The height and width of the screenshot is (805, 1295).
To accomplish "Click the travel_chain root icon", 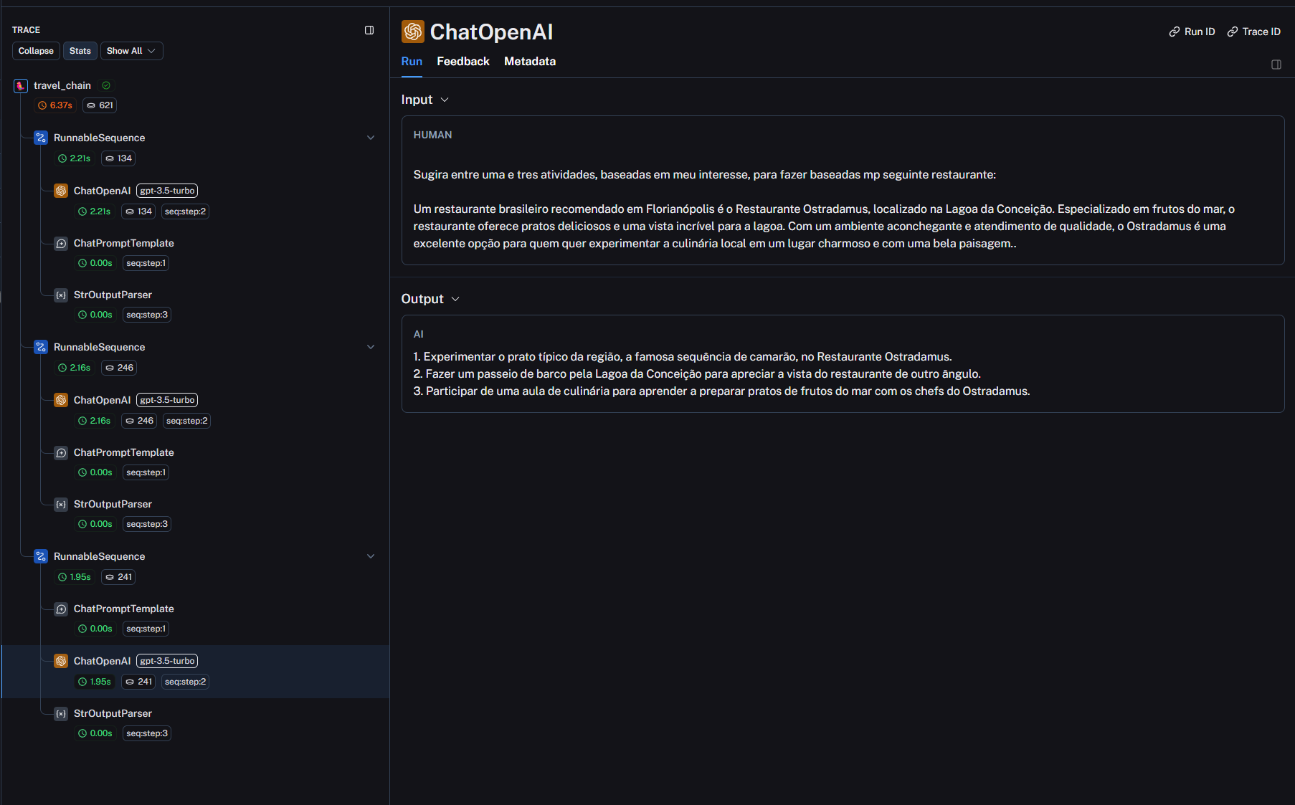I will pos(21,85).
